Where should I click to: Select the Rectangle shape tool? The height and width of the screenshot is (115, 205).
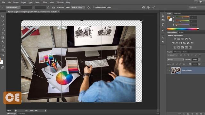point(3,50)
